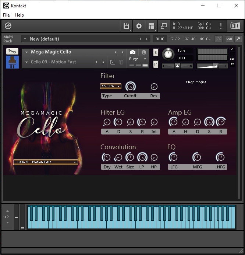
Task: Switch to channel page 49-64
Action: 205,39
